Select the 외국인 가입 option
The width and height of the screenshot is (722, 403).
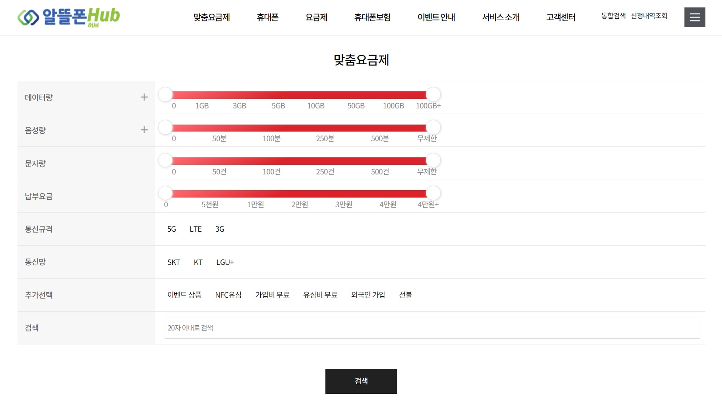[x=368, y=295]
